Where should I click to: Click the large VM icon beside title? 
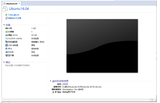[5, 9]
